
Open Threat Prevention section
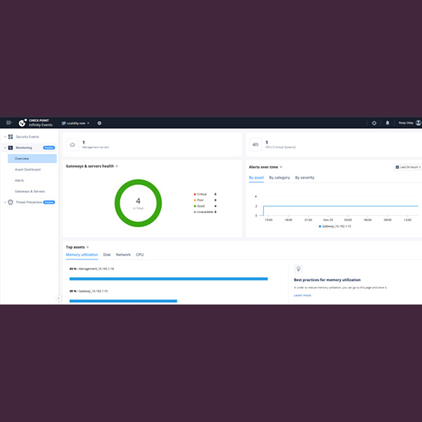click(x=29, y=202)
